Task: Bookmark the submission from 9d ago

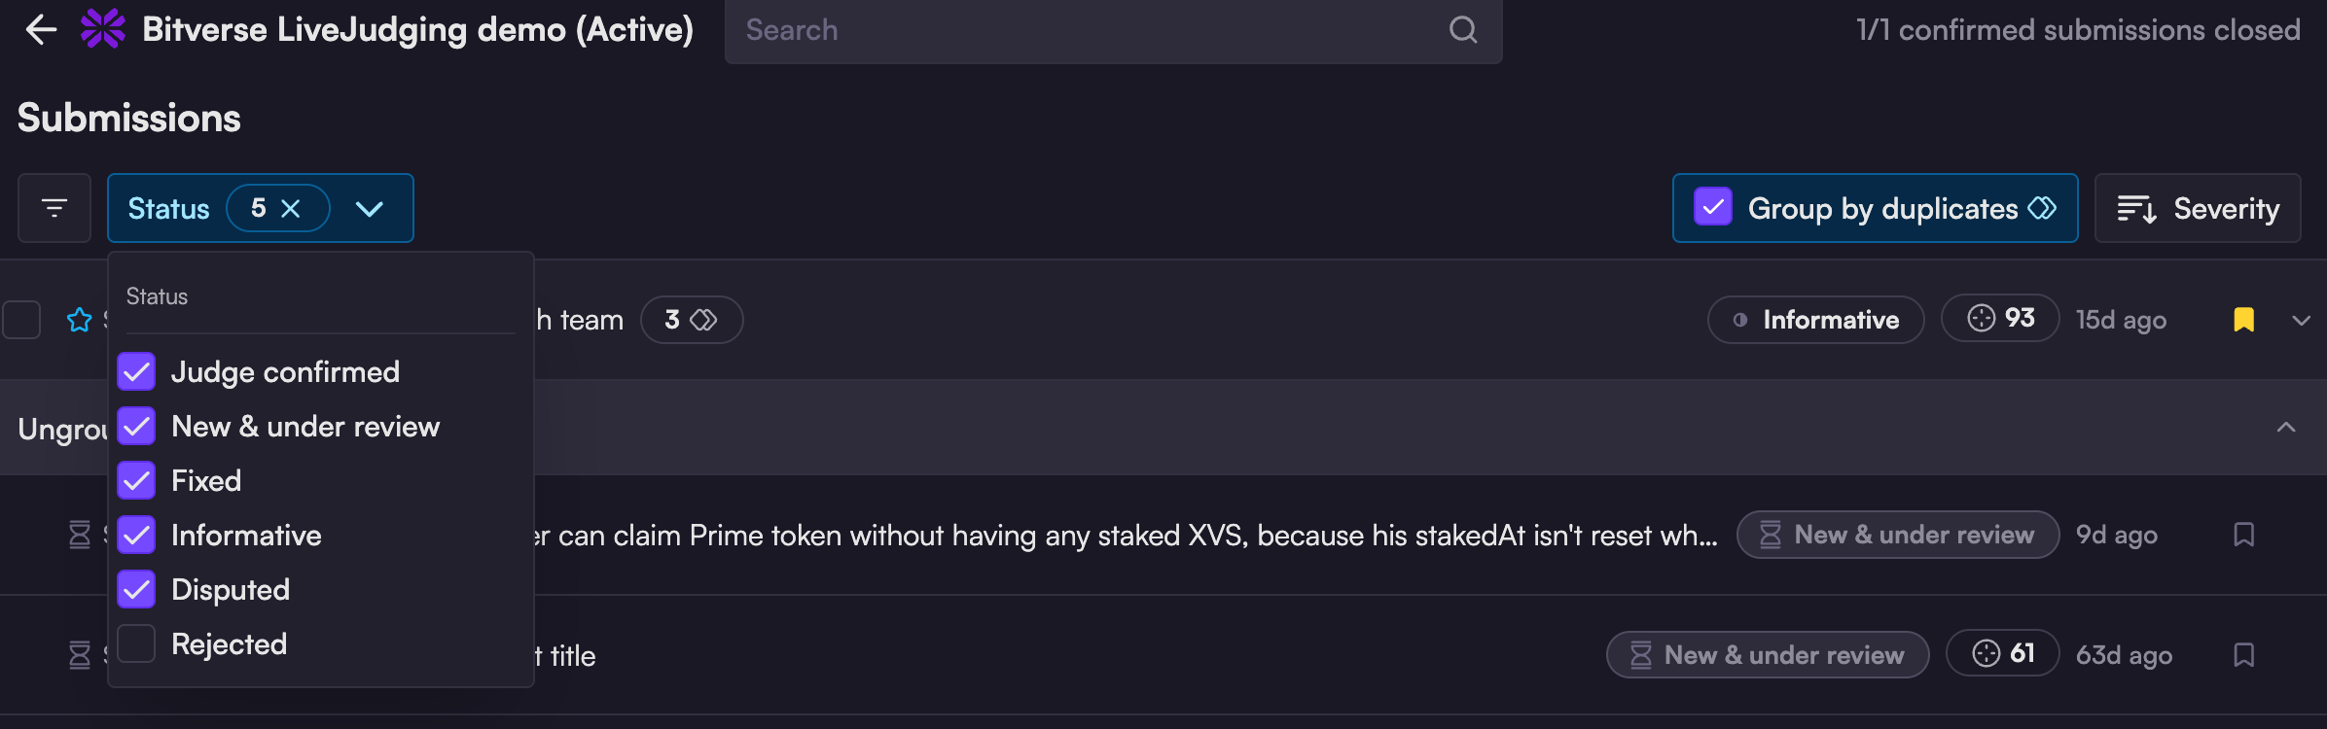Action: pyautogui.click(x=2243, y=535)
